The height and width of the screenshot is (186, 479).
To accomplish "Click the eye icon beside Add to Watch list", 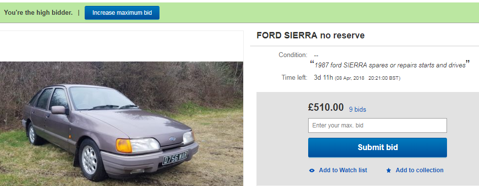I will [x=312, y=170].
